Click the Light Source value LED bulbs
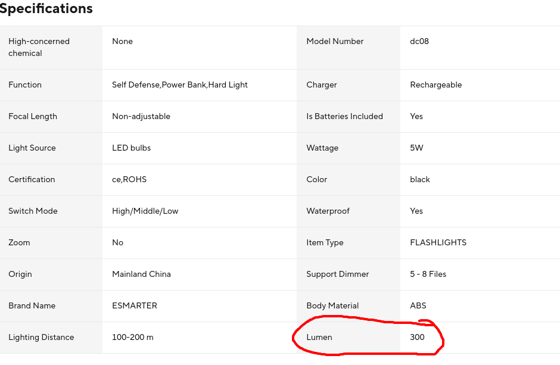 pyautogui.click(x=132, y=148)
